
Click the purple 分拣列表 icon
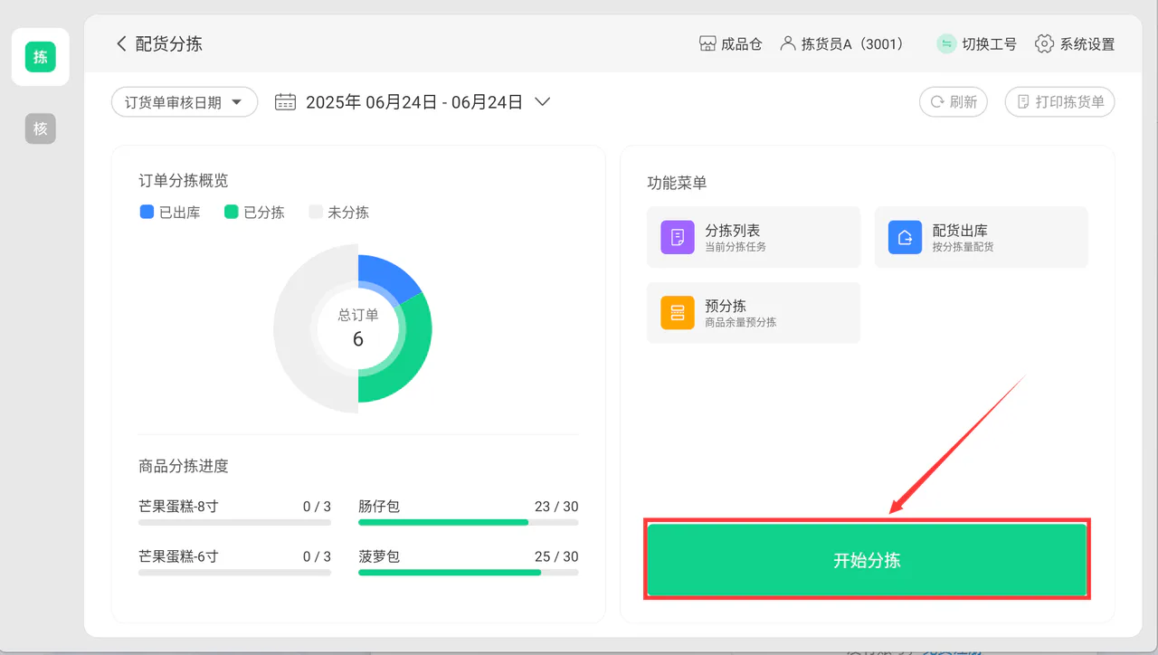678,237
